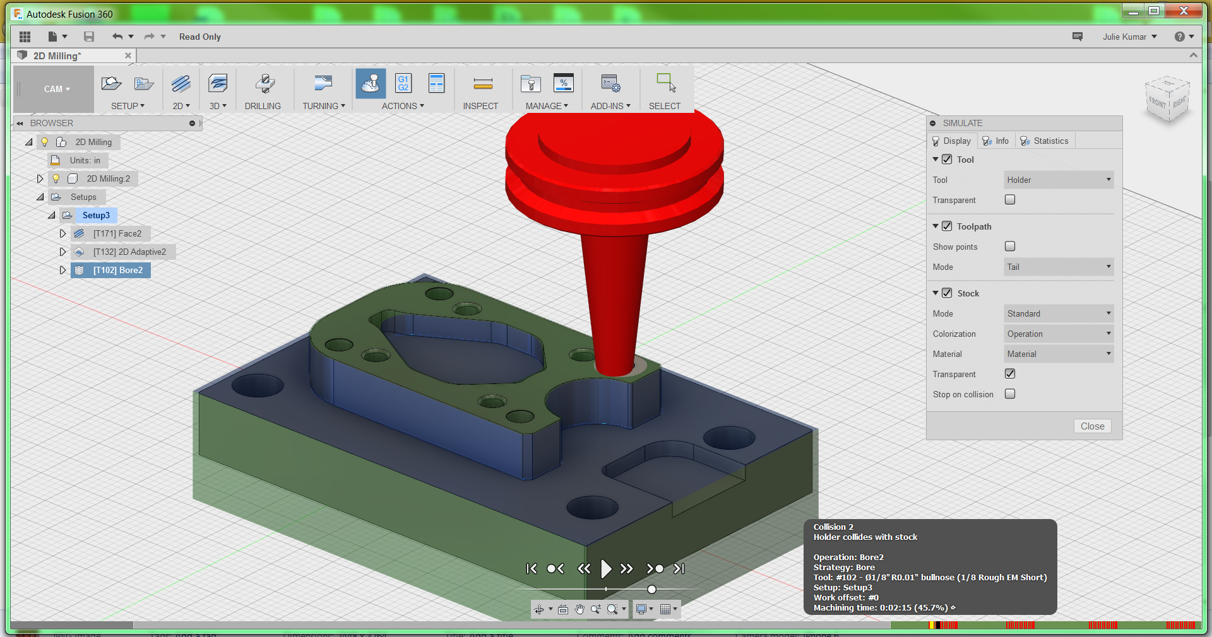The width and height of the screenshot is (1212, 637).
Task: Open the Setup Sheet icon
Action: coord(436,83)
